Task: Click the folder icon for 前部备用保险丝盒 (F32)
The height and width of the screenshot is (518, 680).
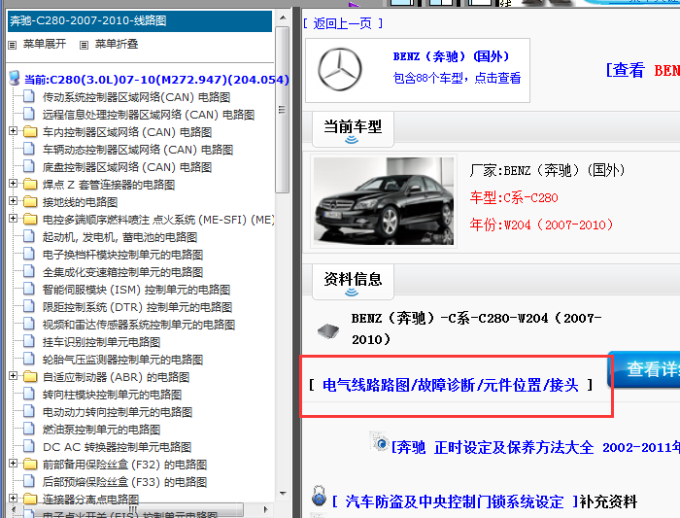Action: [x=30, y=464]
